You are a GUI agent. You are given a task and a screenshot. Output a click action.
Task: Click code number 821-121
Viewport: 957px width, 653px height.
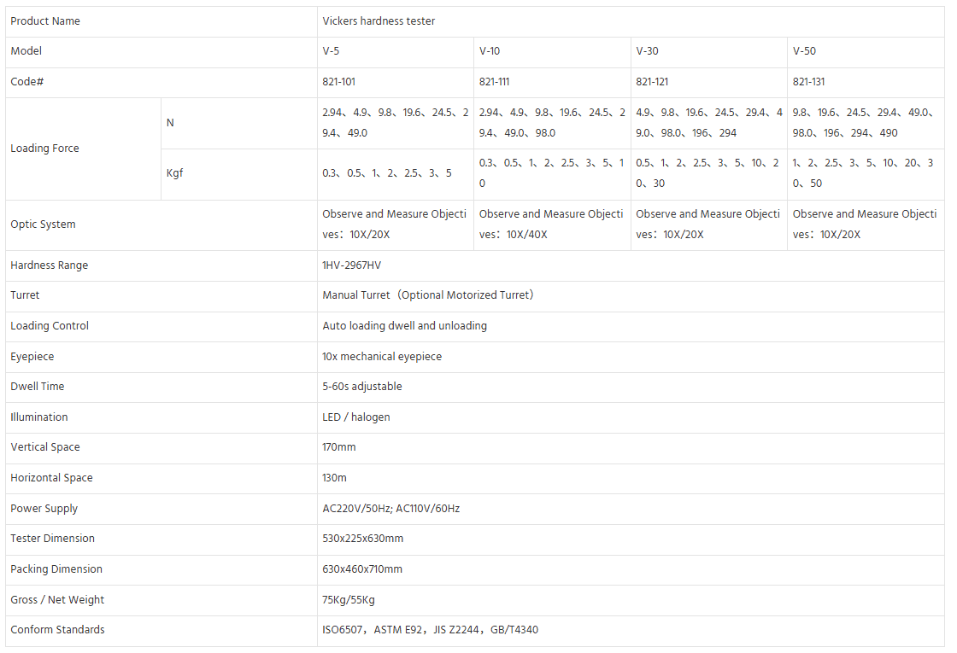[652, 82]
